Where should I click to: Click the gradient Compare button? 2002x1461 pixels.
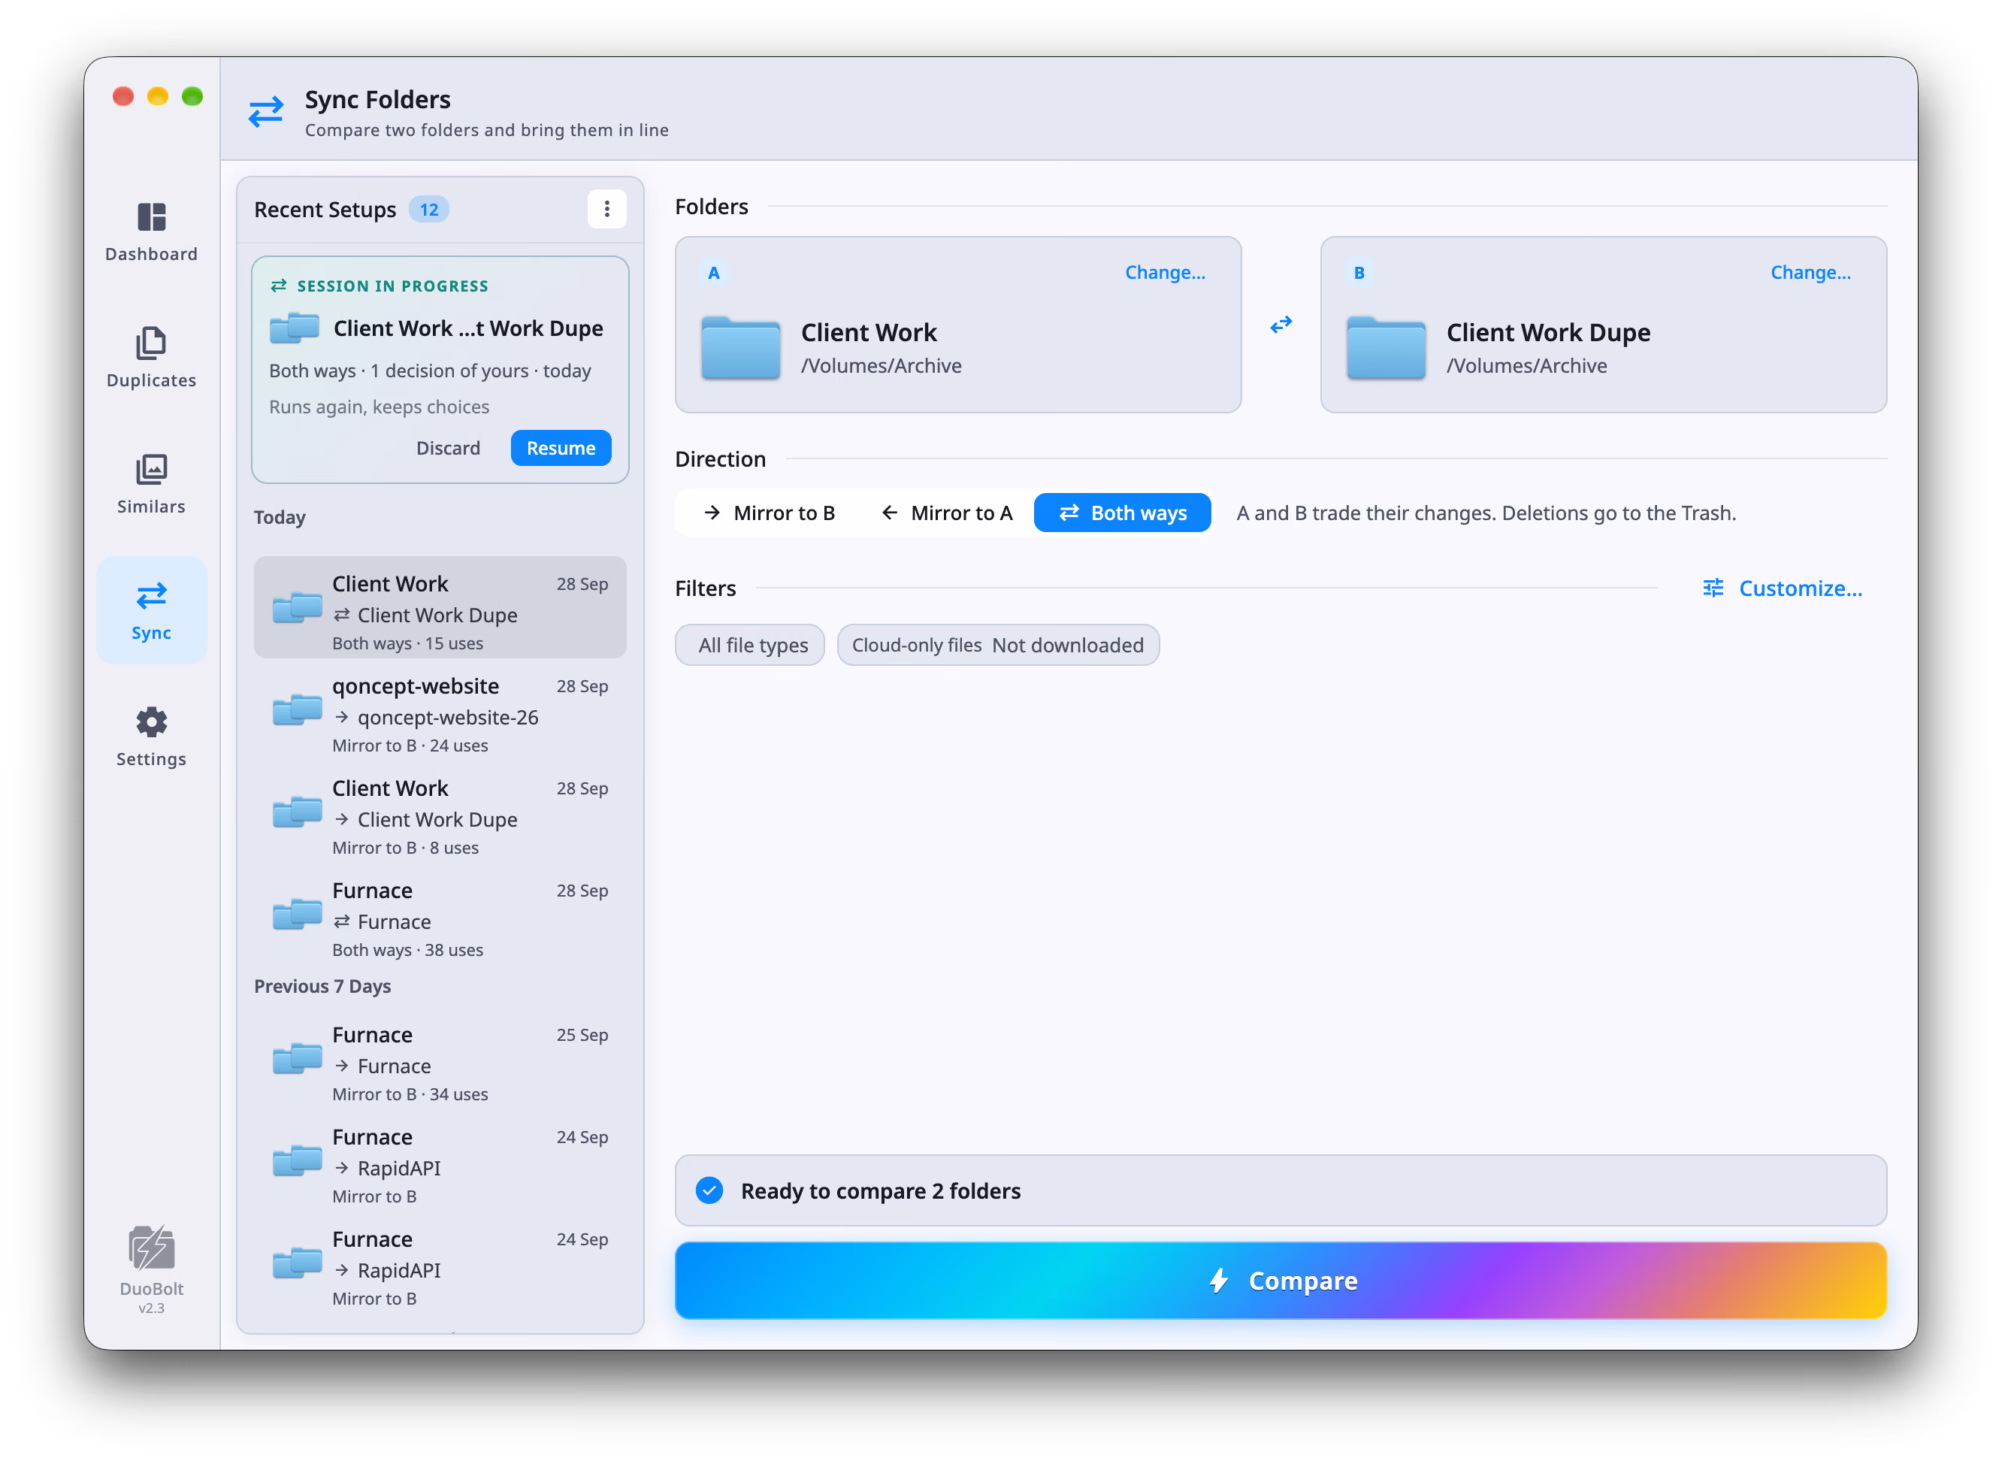[1281, 1281]
